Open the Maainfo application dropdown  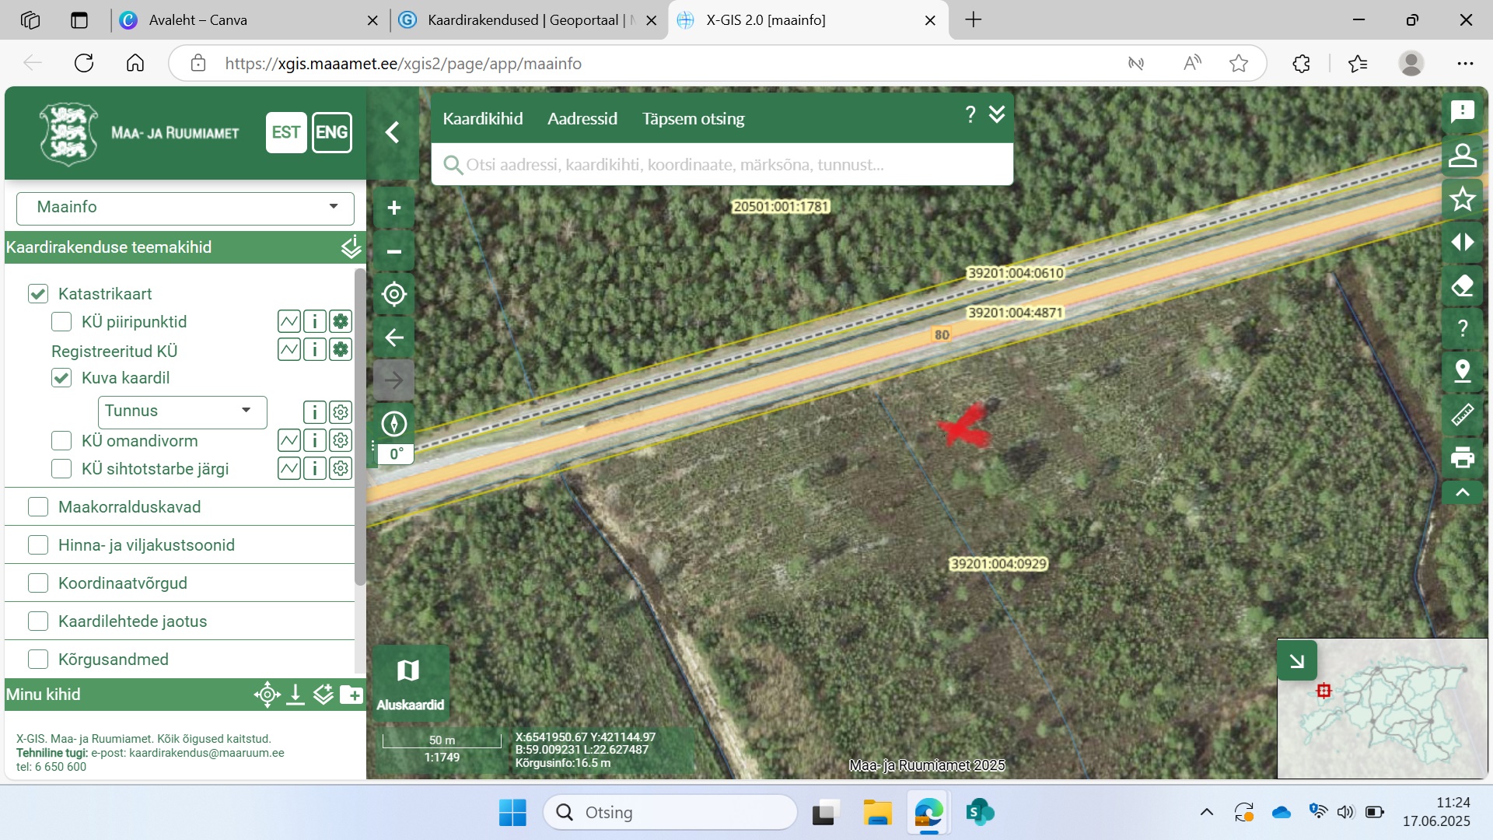click(185, 207)
